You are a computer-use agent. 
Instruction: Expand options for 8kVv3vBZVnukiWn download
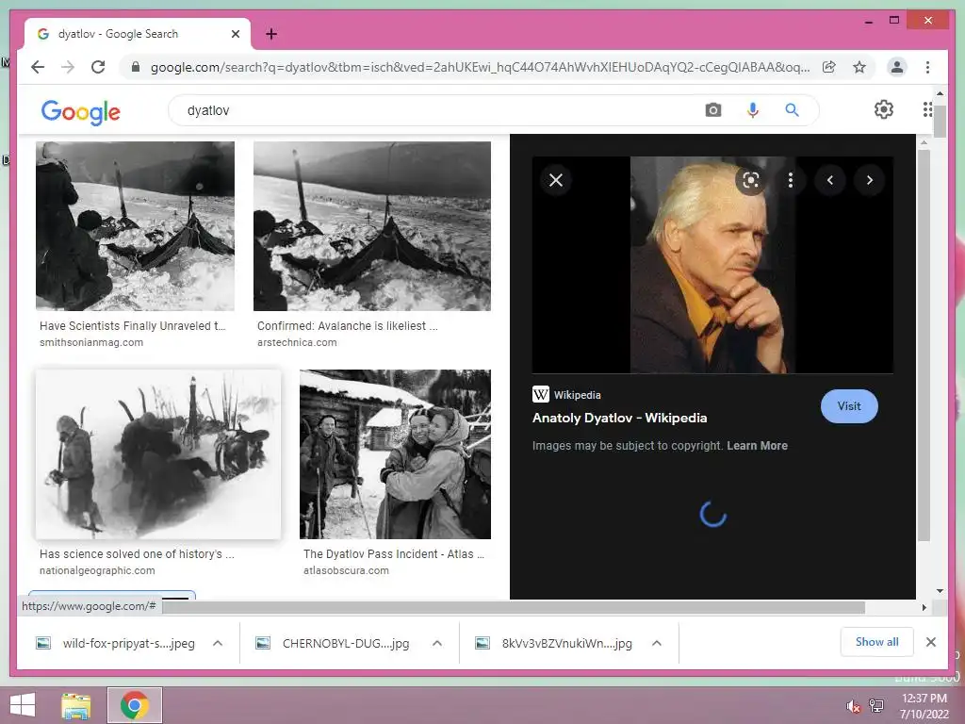click(x=657, y=643)
